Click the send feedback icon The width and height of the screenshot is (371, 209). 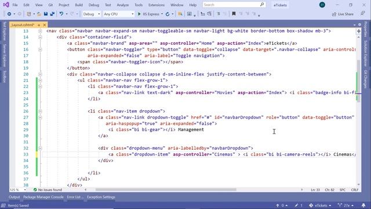(363, 14)
